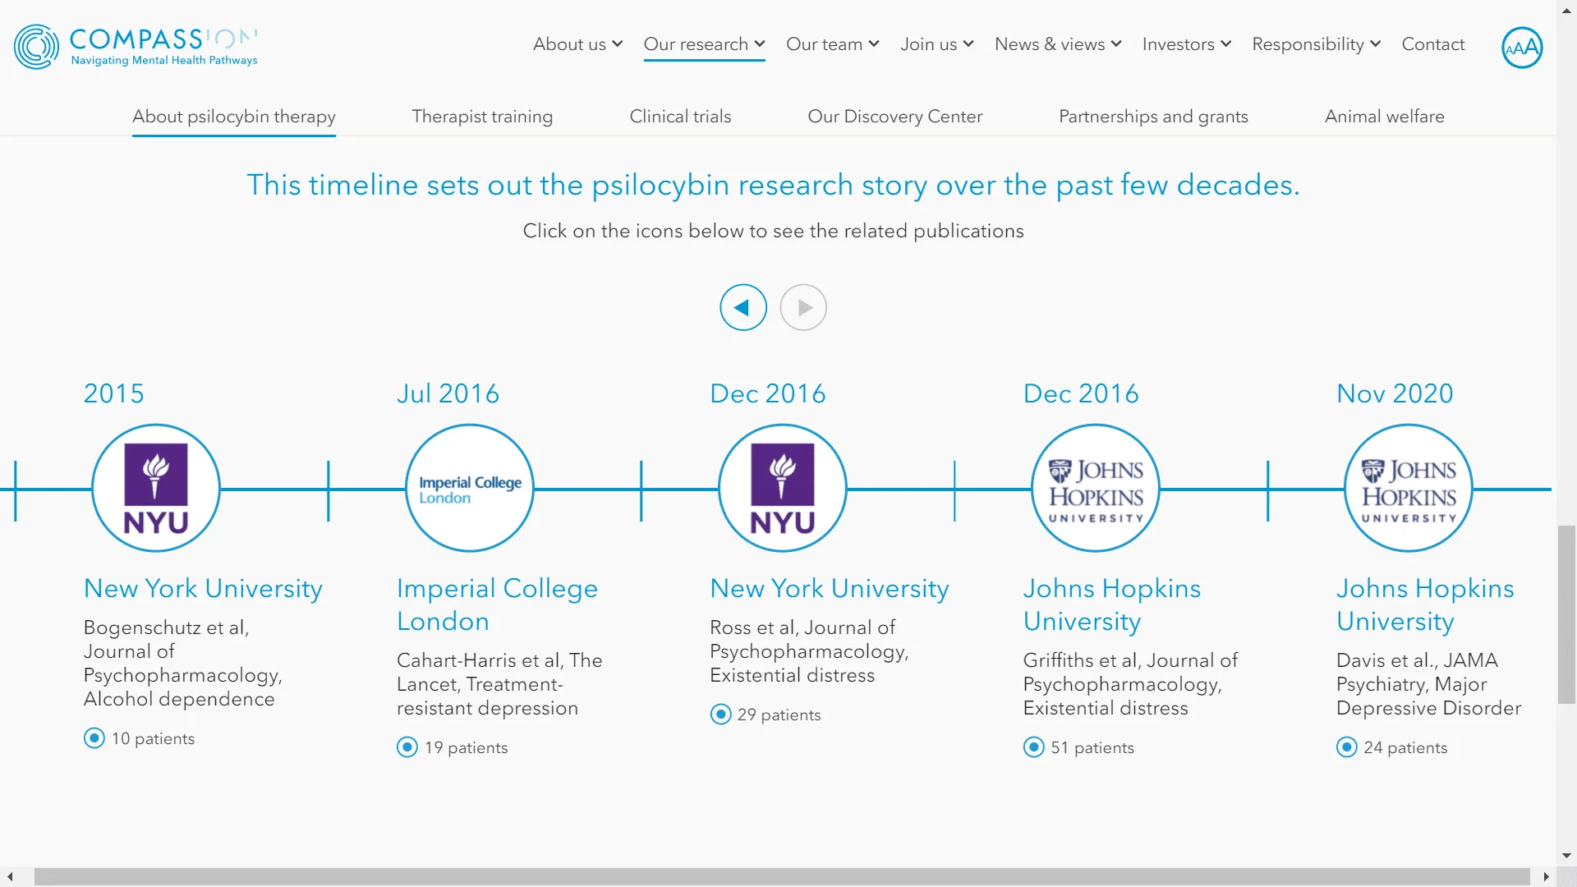Go to next timeline slide arrow
This screenshot has height=887, width=1577.
pyautogui.click(x=803, y=307)
